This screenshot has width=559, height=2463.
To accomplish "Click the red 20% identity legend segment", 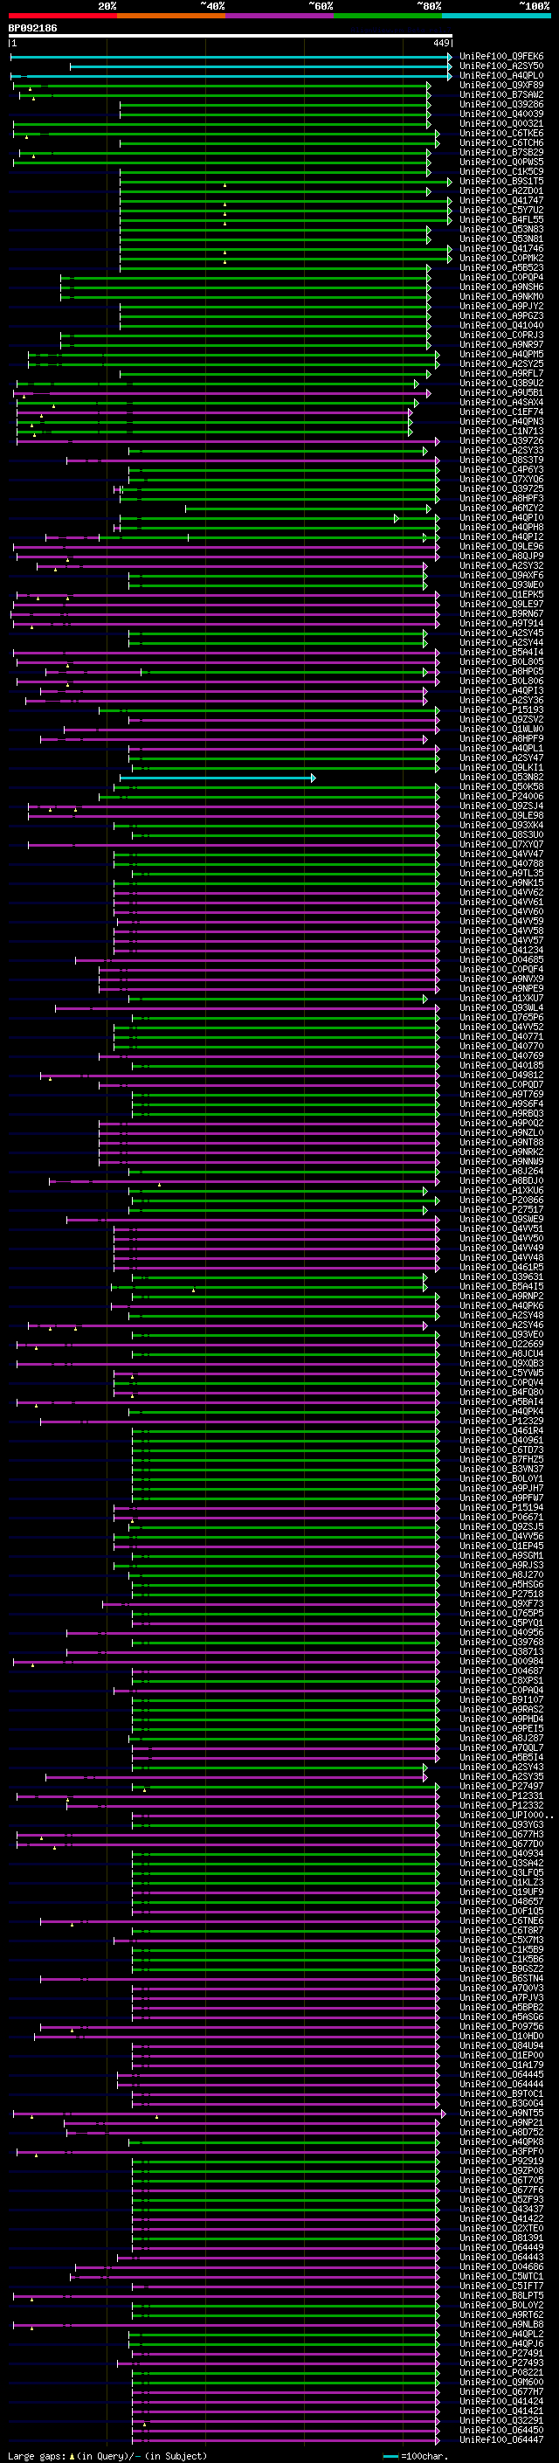I will (63, 16).
